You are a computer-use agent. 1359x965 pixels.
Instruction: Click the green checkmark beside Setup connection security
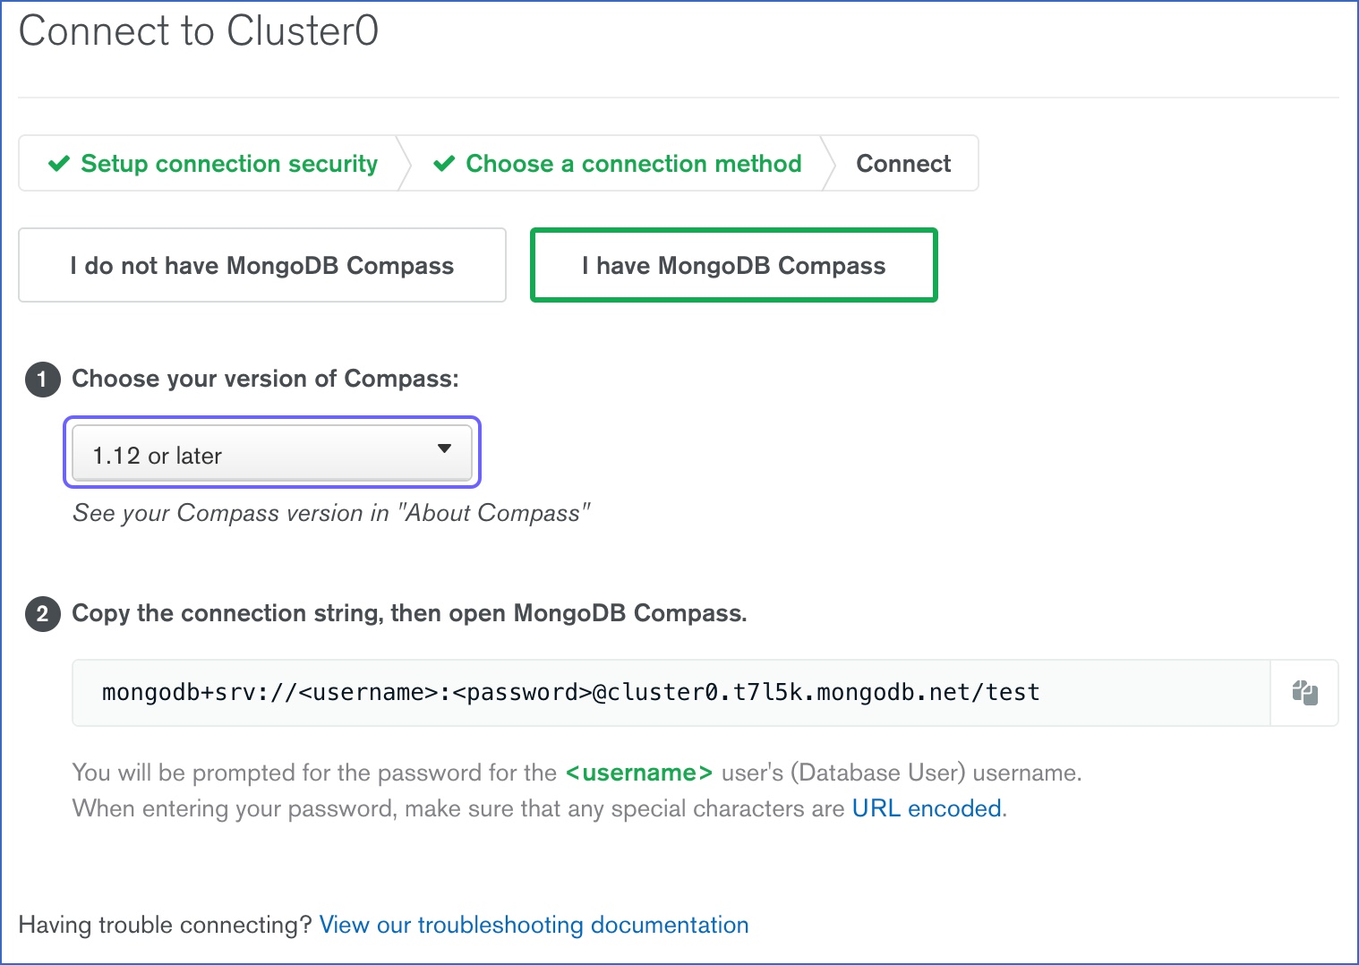coord(59,163)
